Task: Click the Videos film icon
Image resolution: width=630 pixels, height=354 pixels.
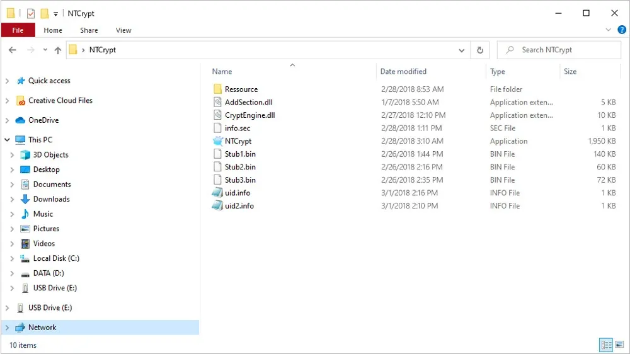Action: [25, 244]
